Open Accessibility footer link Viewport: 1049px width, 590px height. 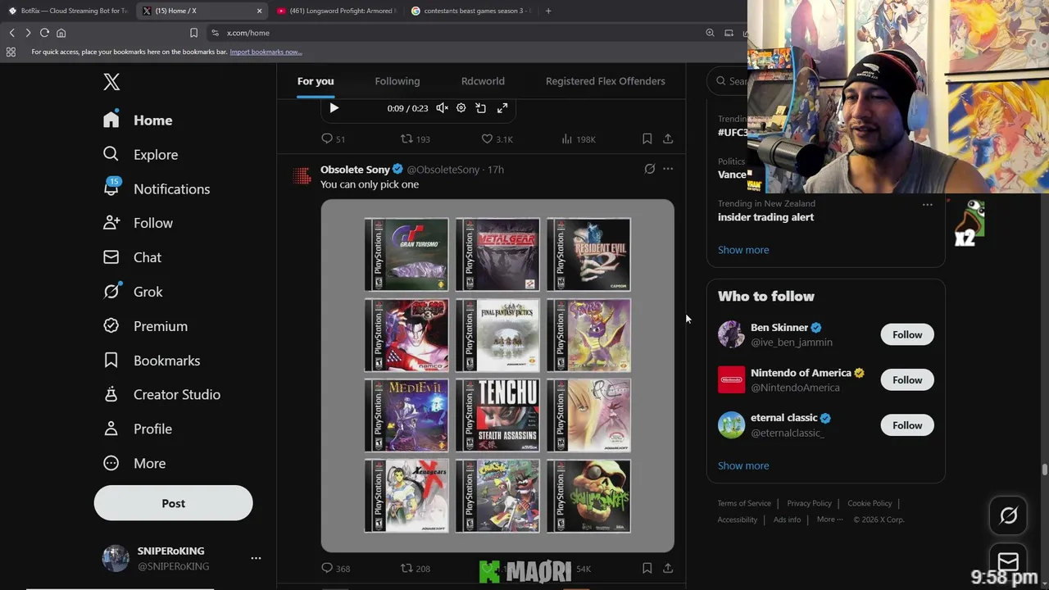point(738,520)
